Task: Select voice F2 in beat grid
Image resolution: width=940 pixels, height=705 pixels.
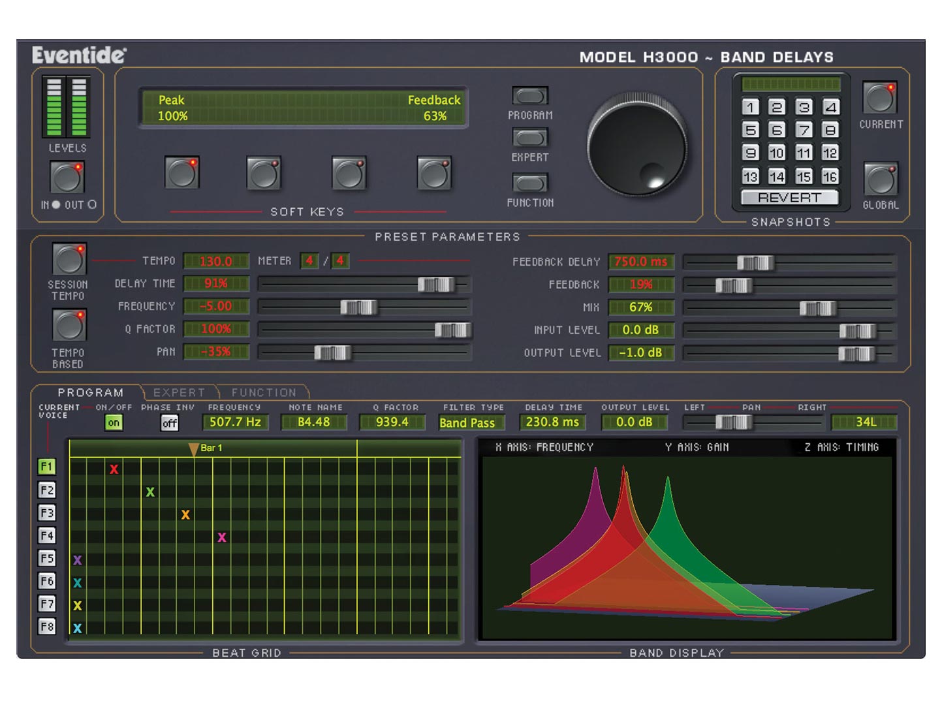Action: [47, 490]
